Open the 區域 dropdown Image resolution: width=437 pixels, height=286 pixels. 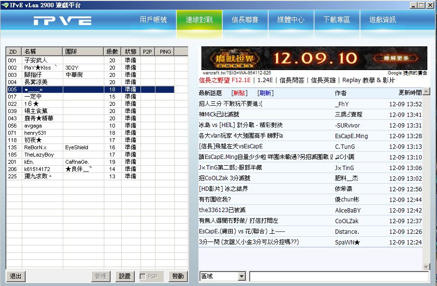tap(242, 276)
